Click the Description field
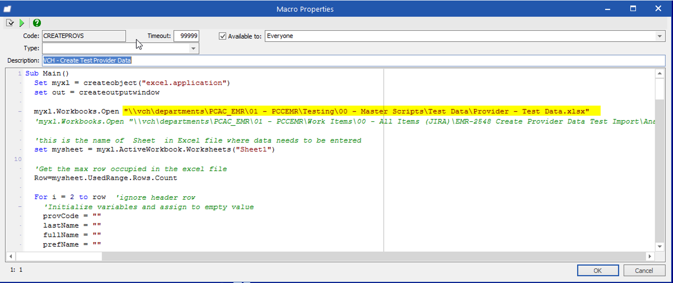673x283 pixels. 353,60
